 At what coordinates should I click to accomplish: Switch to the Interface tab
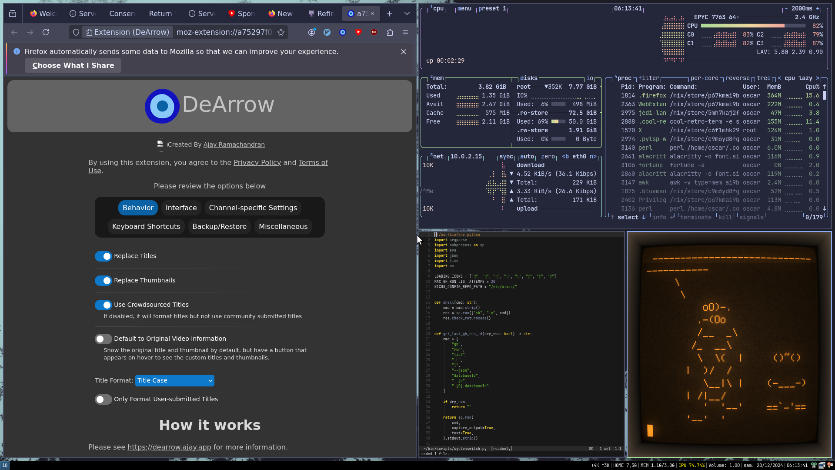point(181,208)
